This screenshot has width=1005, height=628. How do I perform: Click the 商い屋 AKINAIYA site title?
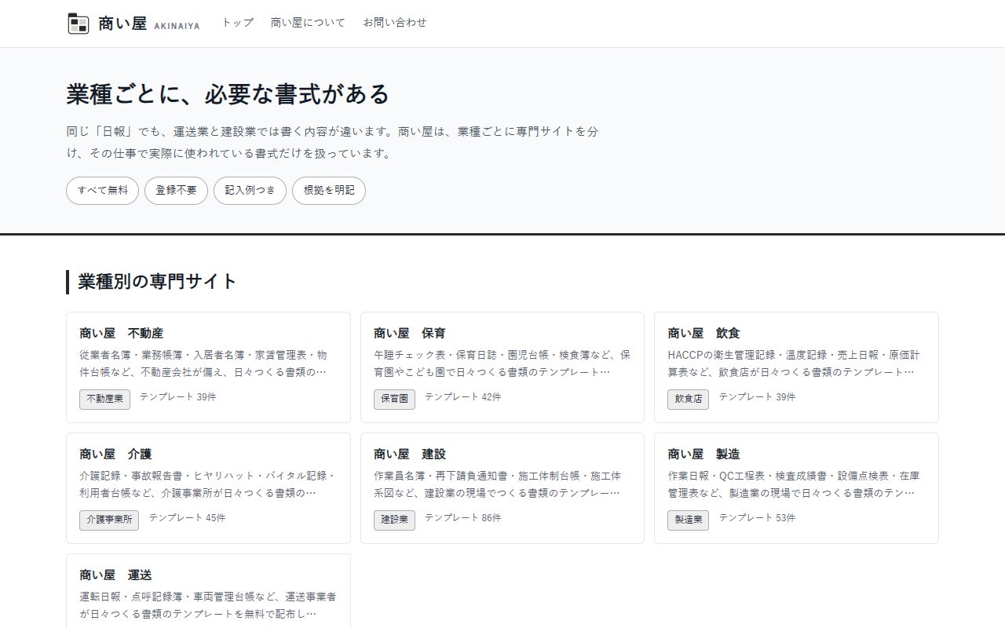pos(148,24)
